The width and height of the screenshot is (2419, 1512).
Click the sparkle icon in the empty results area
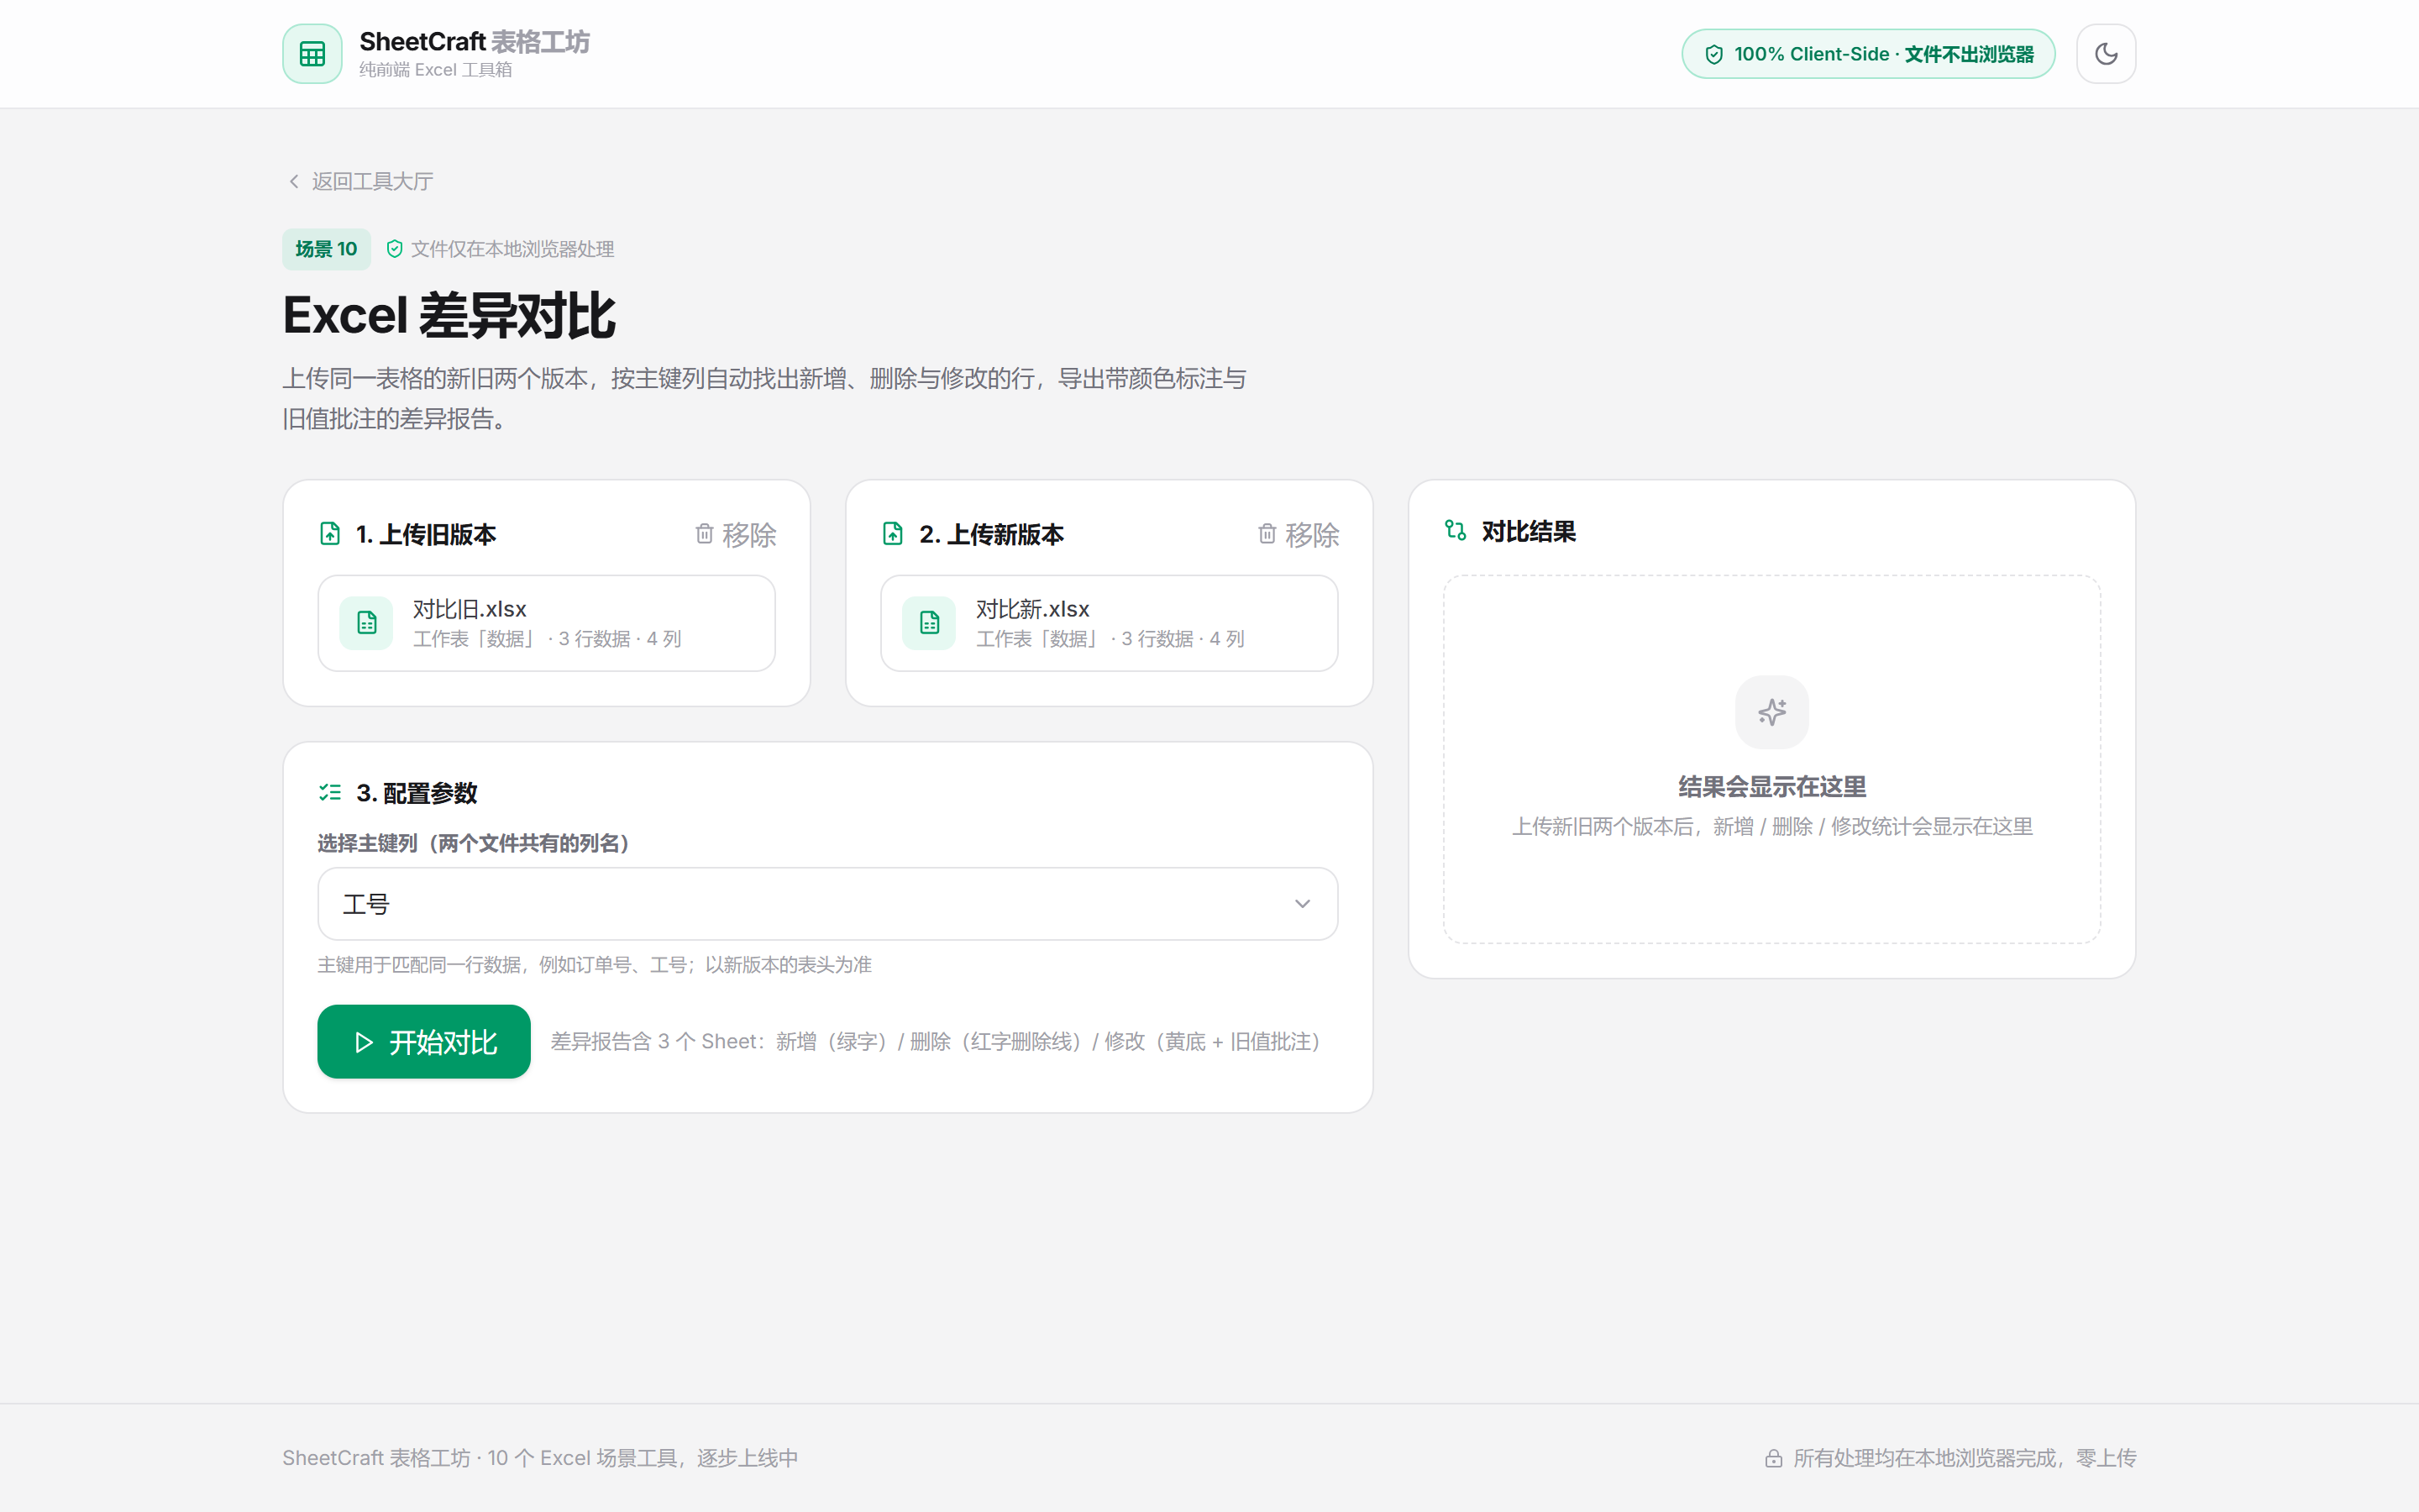point(1771,712)
